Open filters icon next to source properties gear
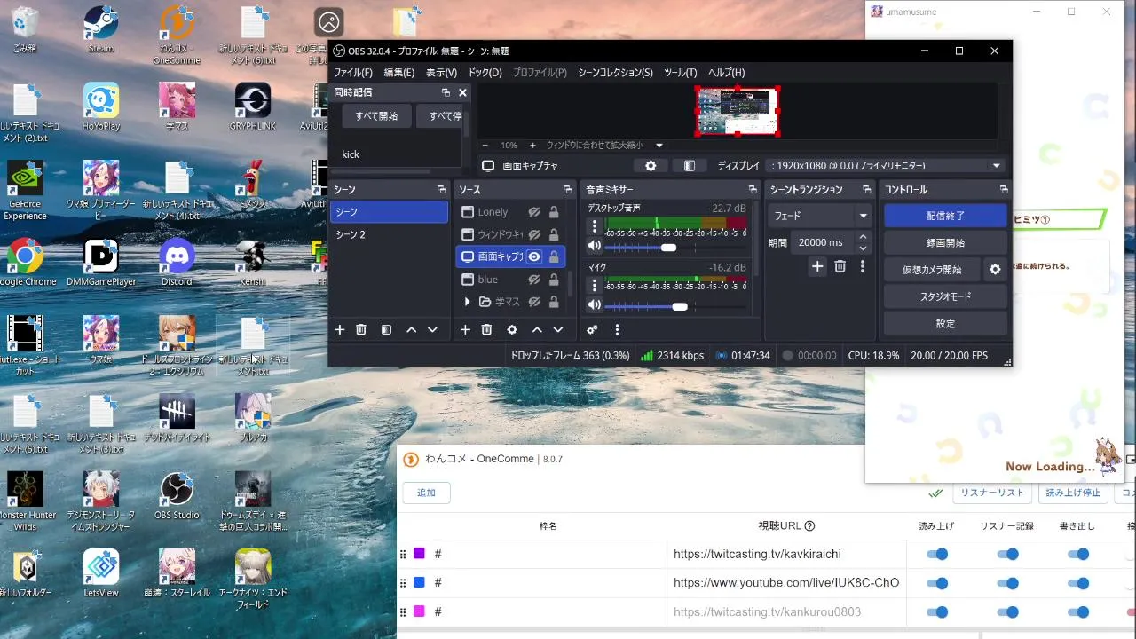1136x639 pixels. click(x=689, y=166)
